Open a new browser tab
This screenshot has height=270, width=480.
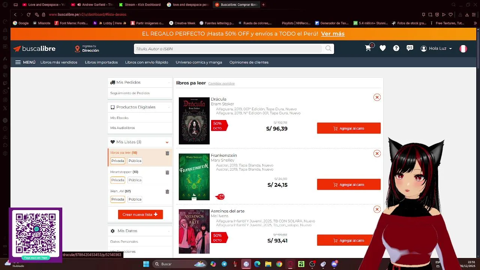point(263,4)
